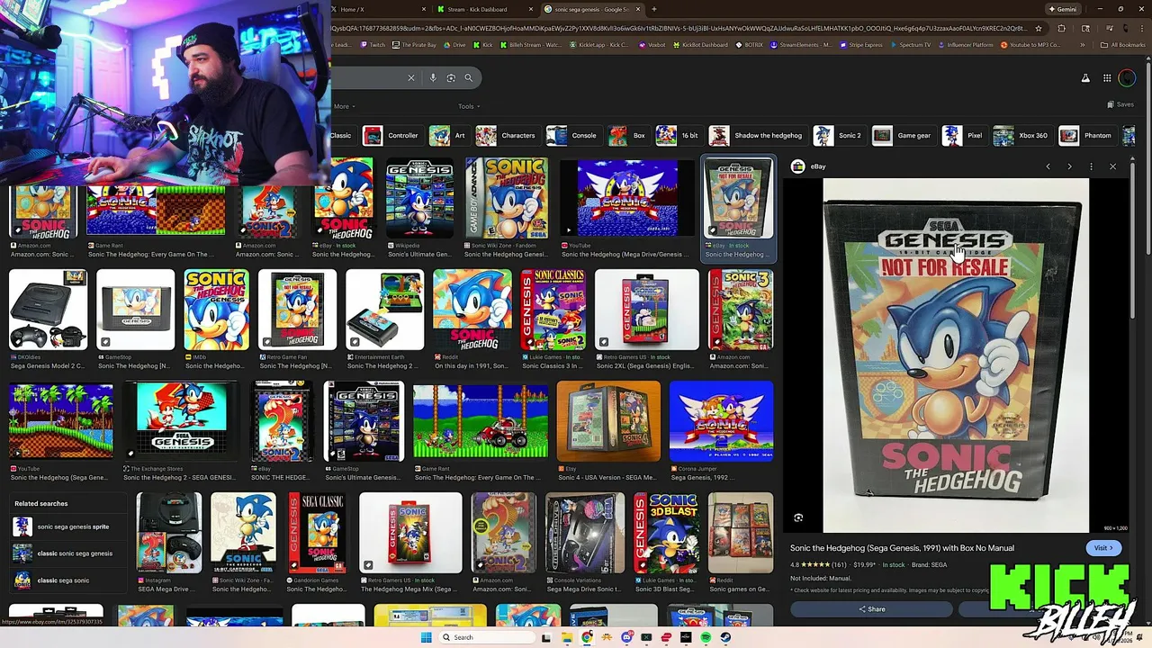Open Discord from the taskbar
Image resolution: width=1152 pixels, height=648 pixels.
coord(626,637)
